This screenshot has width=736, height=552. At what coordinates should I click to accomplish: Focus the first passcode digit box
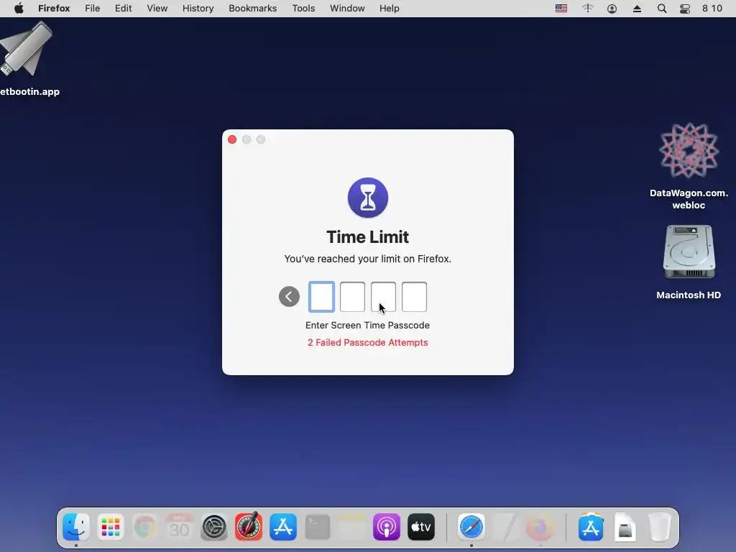(x=321, y=297)
